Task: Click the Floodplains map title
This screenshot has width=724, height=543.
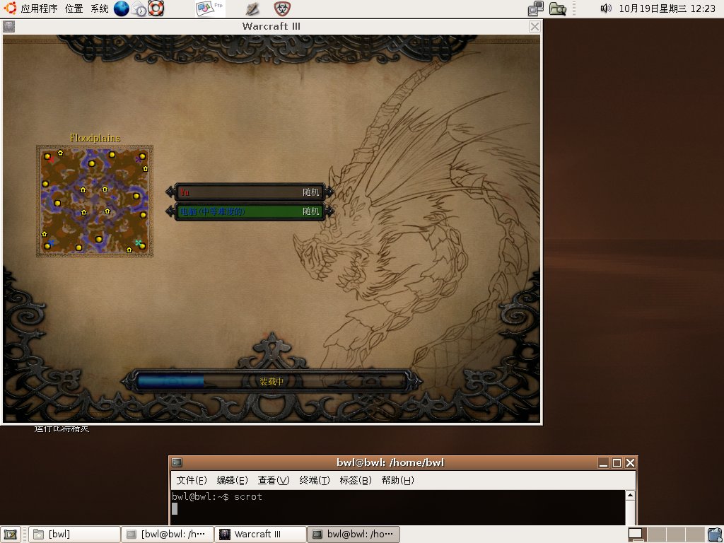Action: click(x=95, y=138)
